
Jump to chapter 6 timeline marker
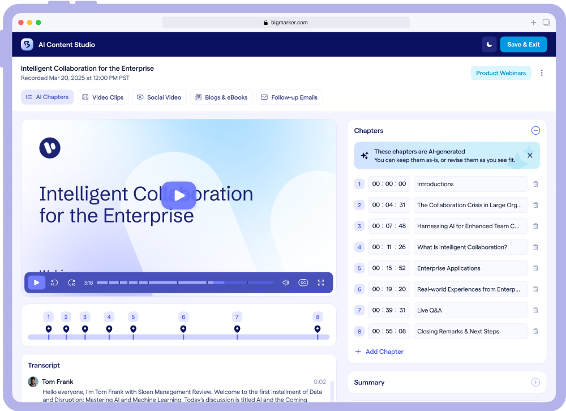pyautogui.click(x=183, y=329)
